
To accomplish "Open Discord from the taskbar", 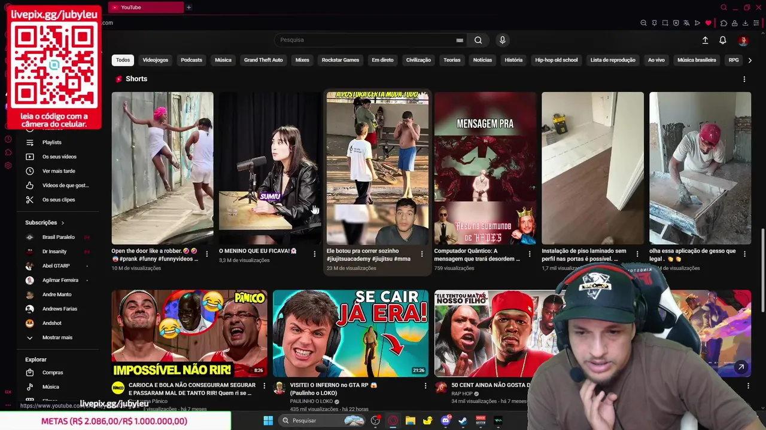I will tap(446, 420).
